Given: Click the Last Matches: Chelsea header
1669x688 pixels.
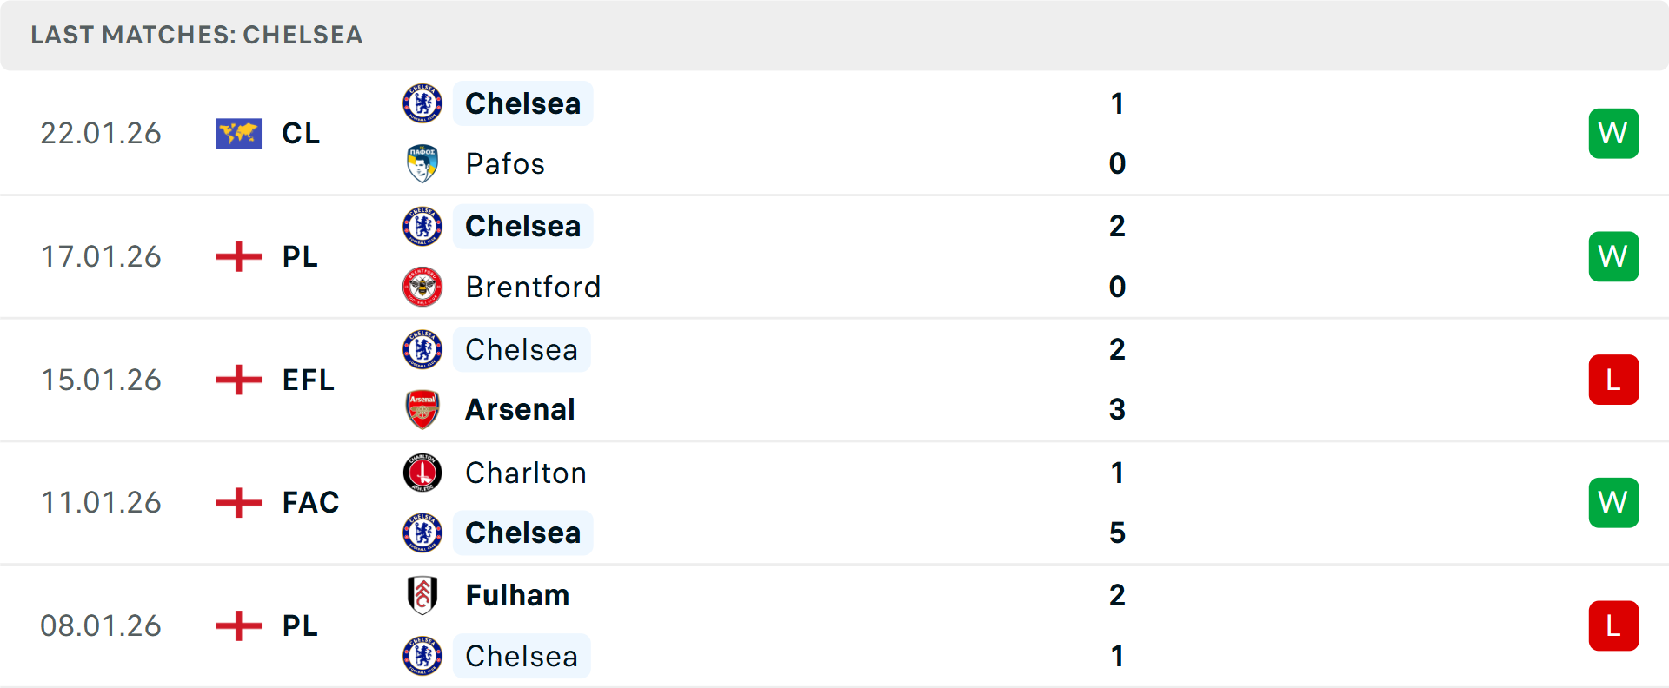Looking at the screenshot, I should pyautogui.click(x=196, y=35).
